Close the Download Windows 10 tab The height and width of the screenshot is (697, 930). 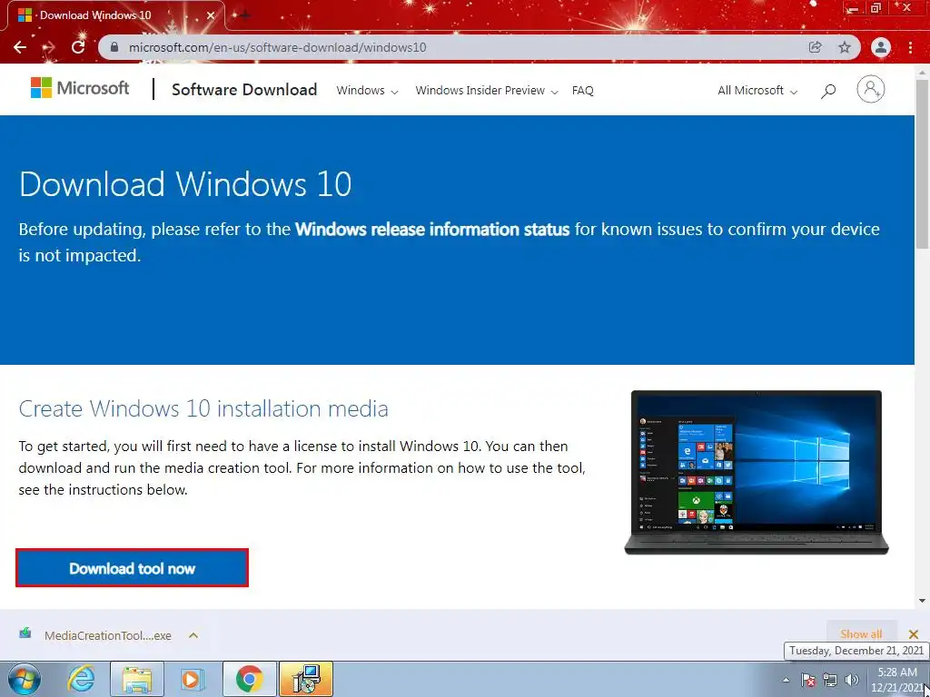tap(211, 15)
